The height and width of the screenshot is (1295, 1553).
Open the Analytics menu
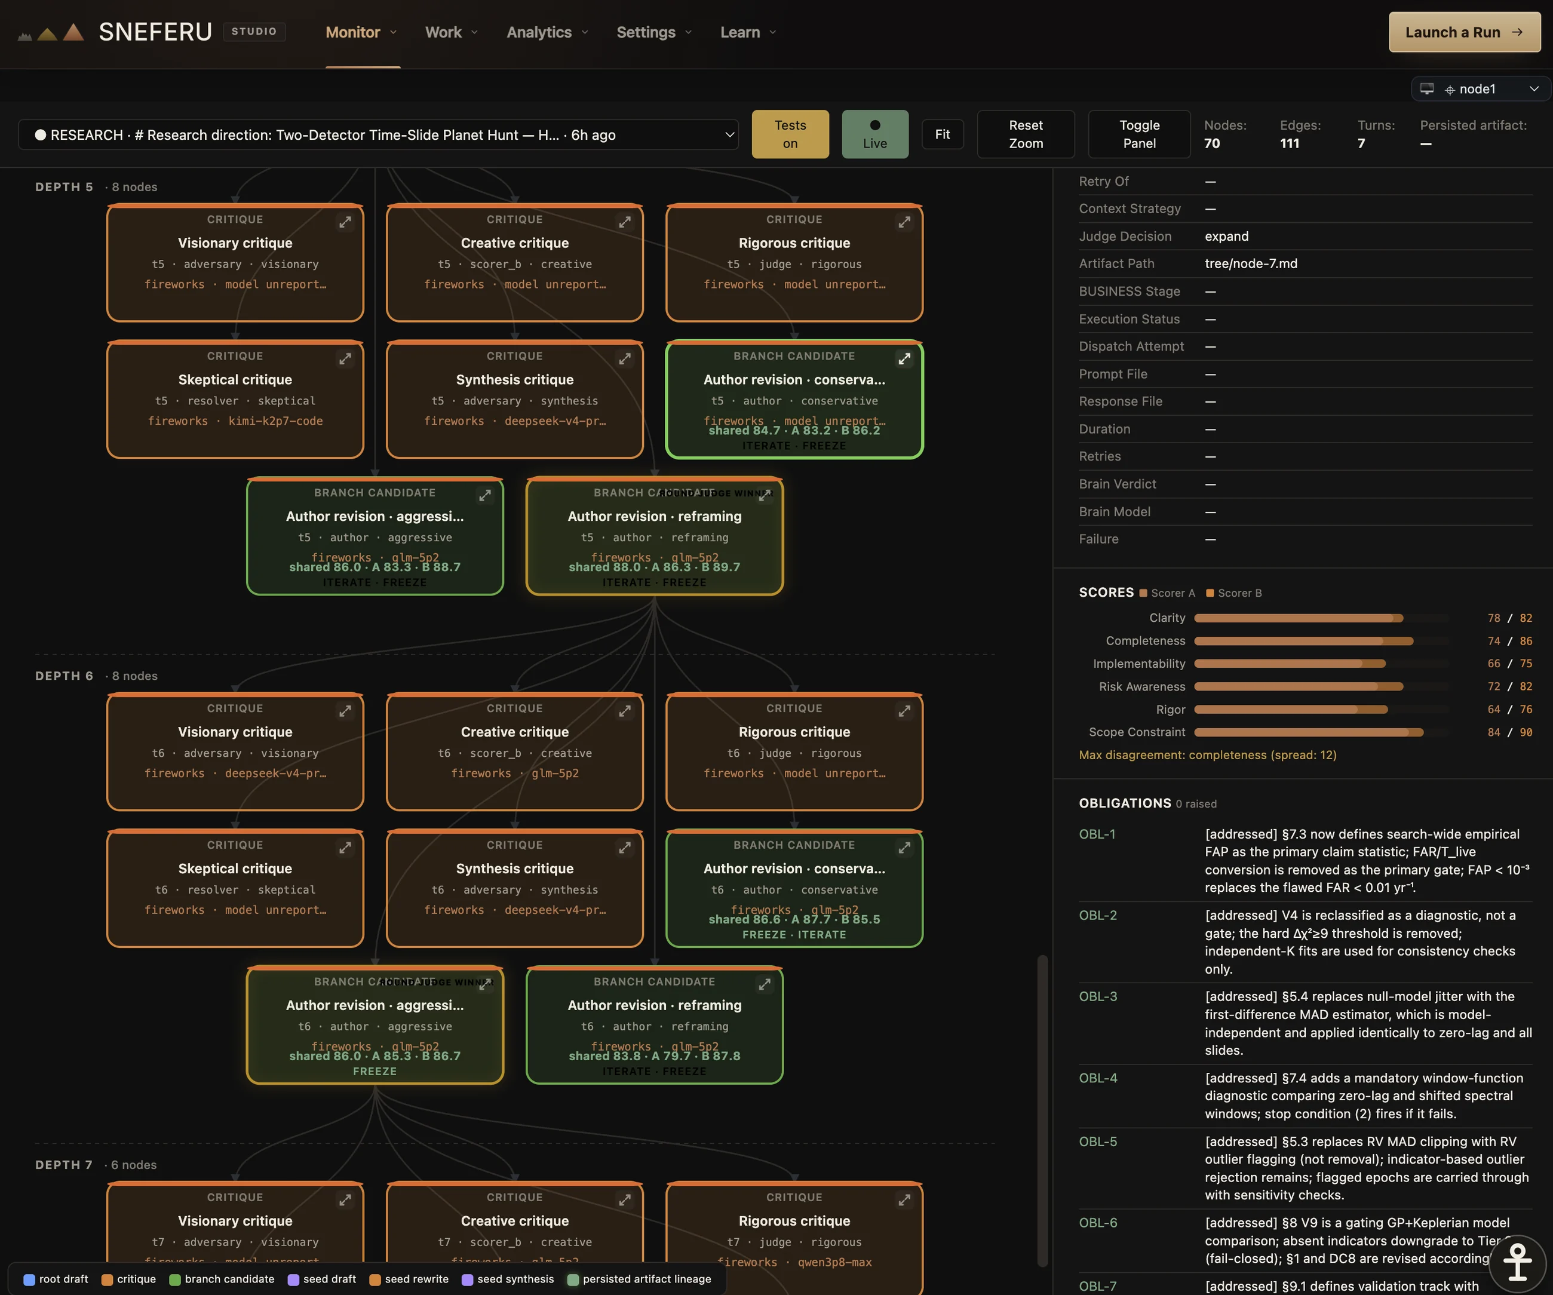point(547,32)
